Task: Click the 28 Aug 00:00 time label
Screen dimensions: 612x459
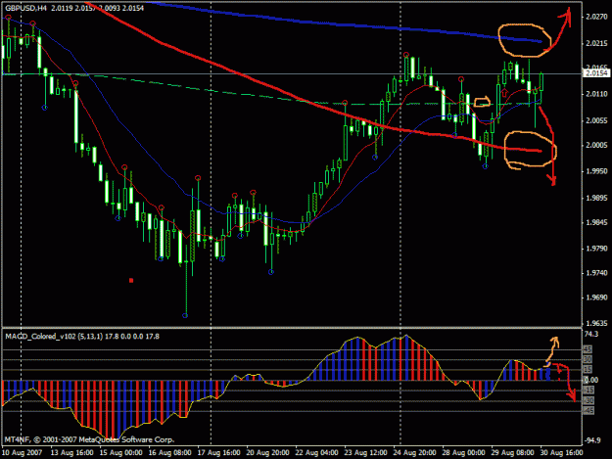Action: [x=463, y=453]
